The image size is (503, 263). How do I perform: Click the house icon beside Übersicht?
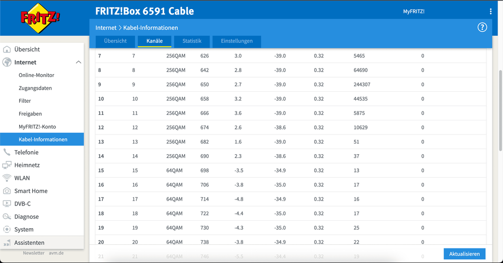(7, 49)
